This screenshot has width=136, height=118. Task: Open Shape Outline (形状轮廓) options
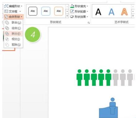[79, 11]
